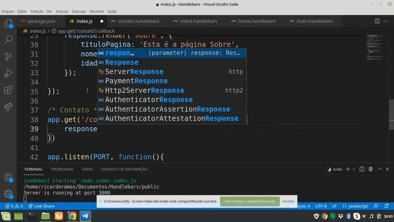The width and height of the screenshot is (394, 222).
Task: Open the Editar menu
Action: point(22,11)
